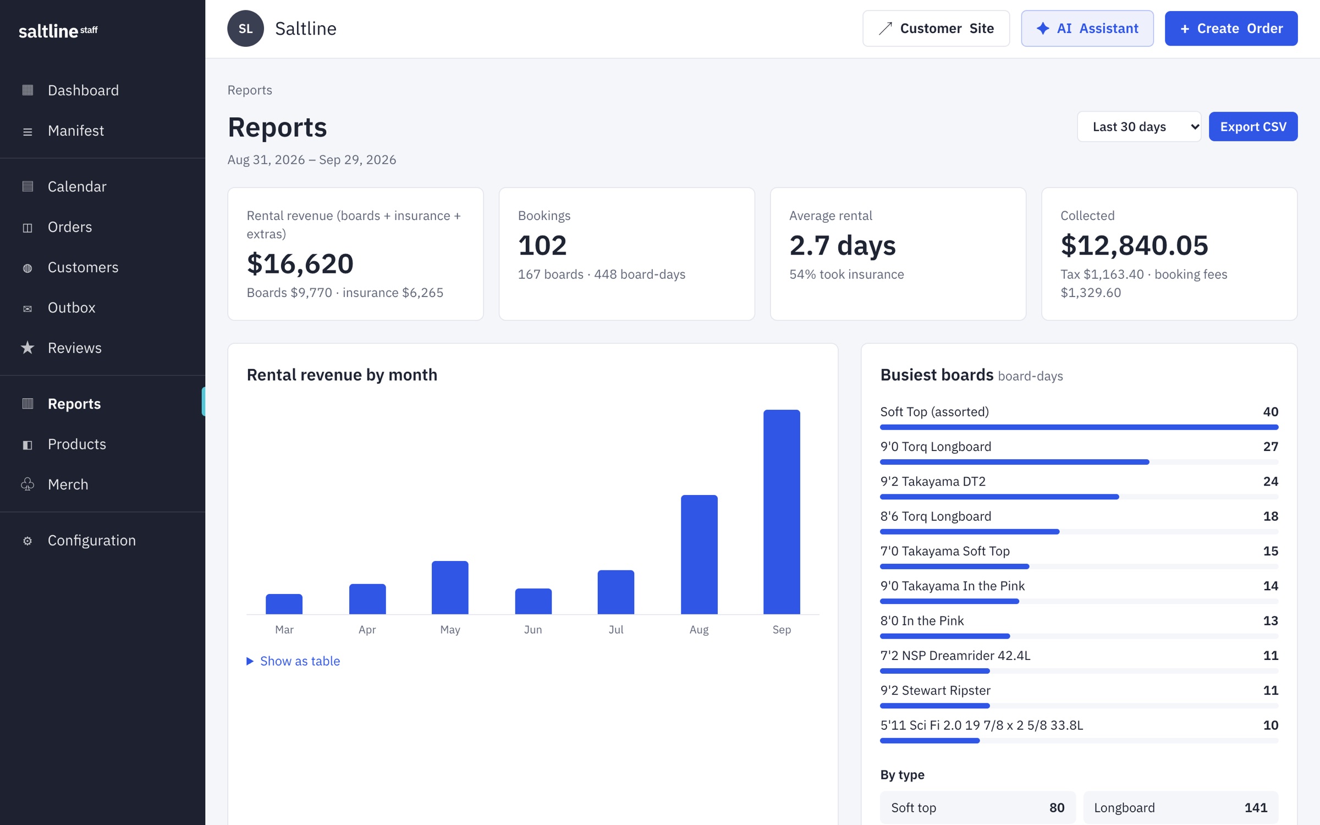
Task: Click the Dashboard grid icon
Action: coord(28,90)
